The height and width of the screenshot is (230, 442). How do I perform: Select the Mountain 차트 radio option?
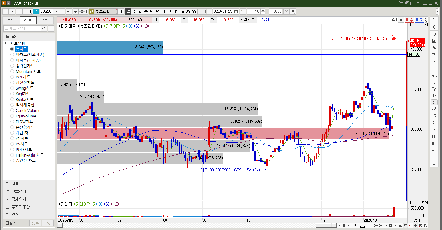pyautogui.click(x=12, y=71)
